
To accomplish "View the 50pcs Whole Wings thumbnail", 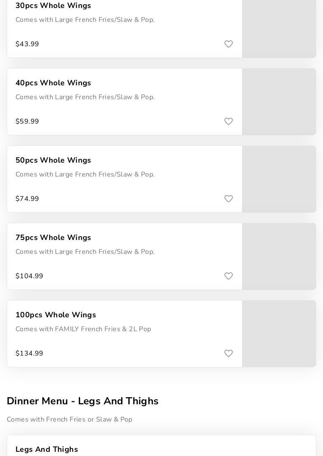I will [279, 179].
